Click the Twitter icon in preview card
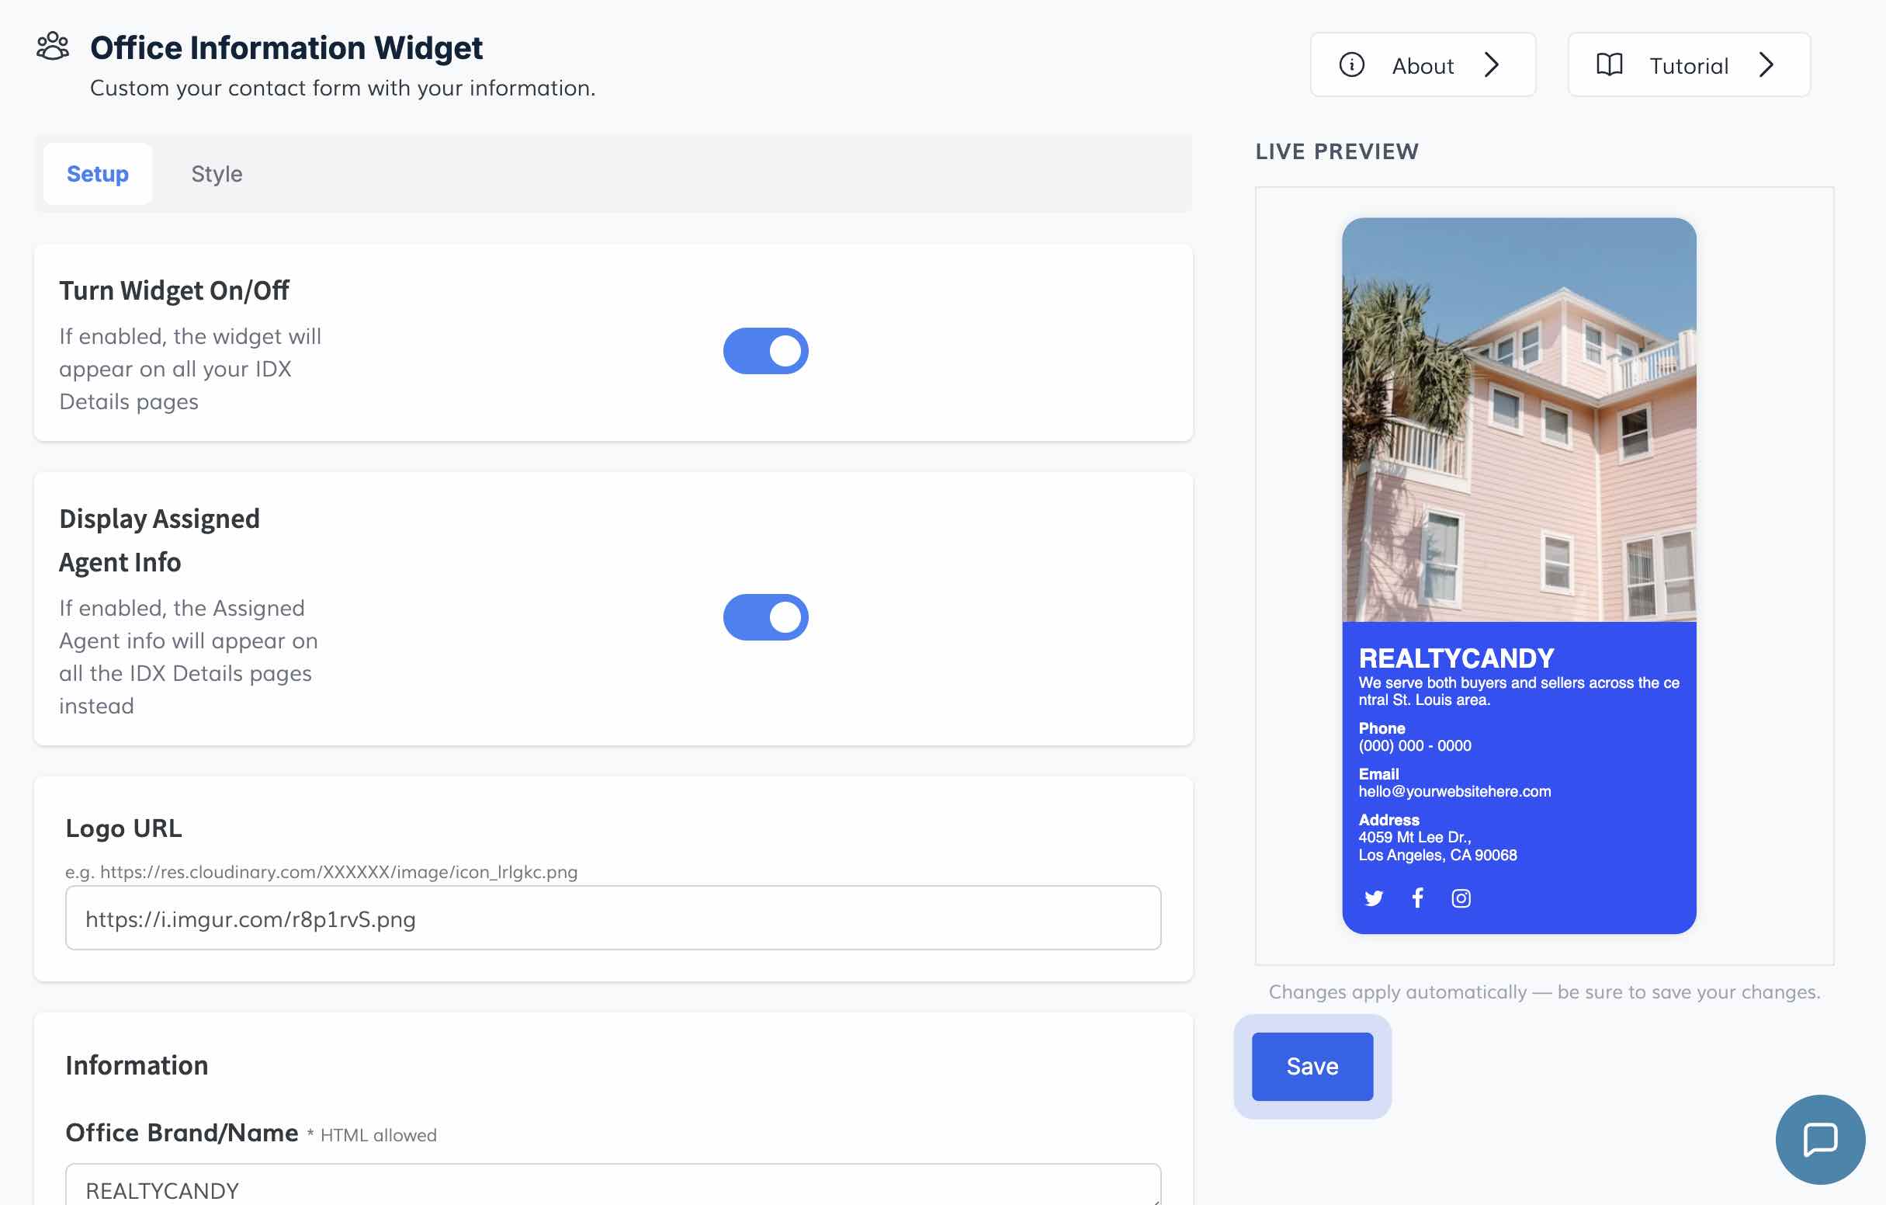Image resolution: width=1886 pixels, height=1205 pixels. (1373, 898)
